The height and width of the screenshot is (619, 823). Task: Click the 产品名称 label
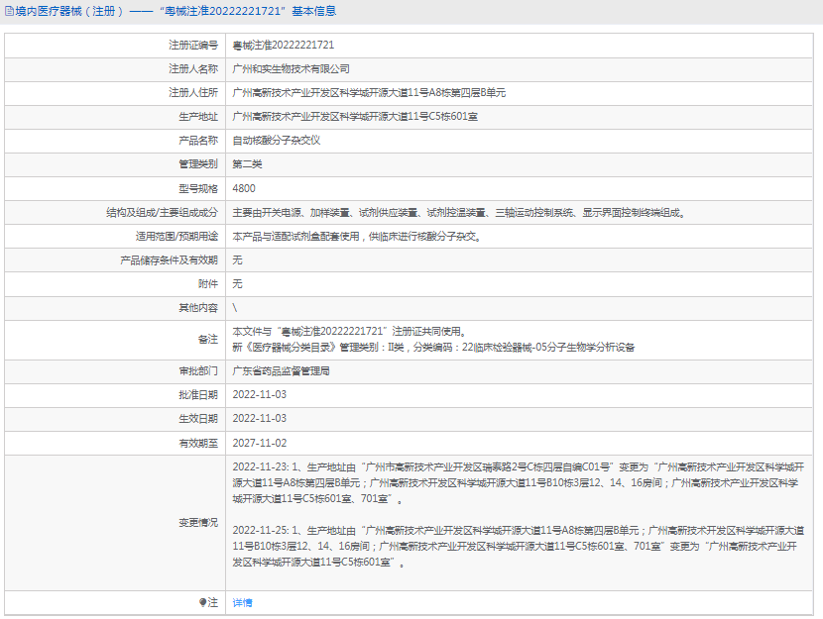(198, 140)
